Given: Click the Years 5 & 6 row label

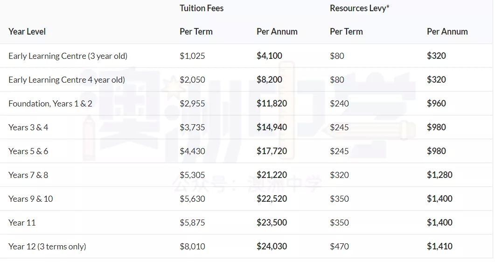Looking at the screenshot, I should (28, 151).
